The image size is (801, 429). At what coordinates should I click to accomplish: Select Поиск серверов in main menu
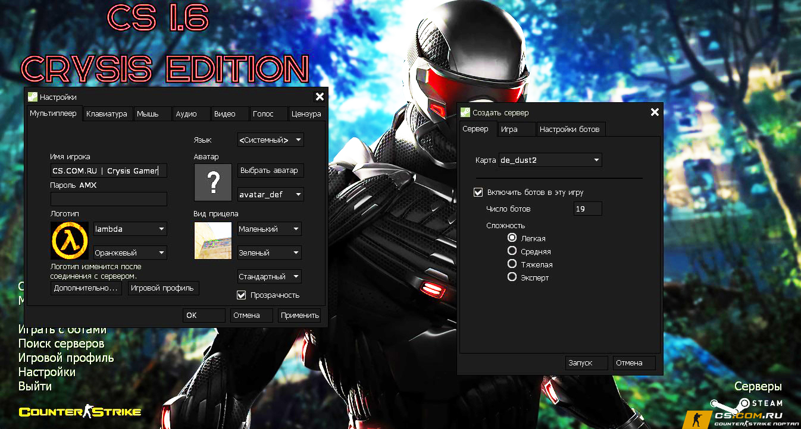[x=61, y=343]
